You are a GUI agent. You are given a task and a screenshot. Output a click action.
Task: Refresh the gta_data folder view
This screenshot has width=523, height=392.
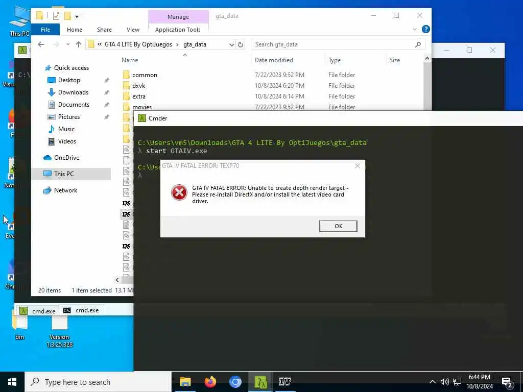pos(240,44)
